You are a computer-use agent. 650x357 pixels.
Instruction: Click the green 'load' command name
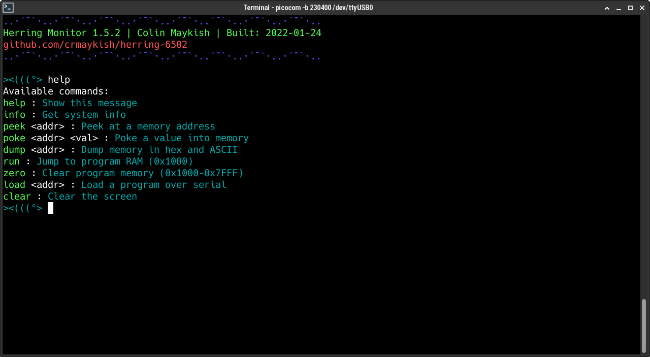[x=14, y=185]
